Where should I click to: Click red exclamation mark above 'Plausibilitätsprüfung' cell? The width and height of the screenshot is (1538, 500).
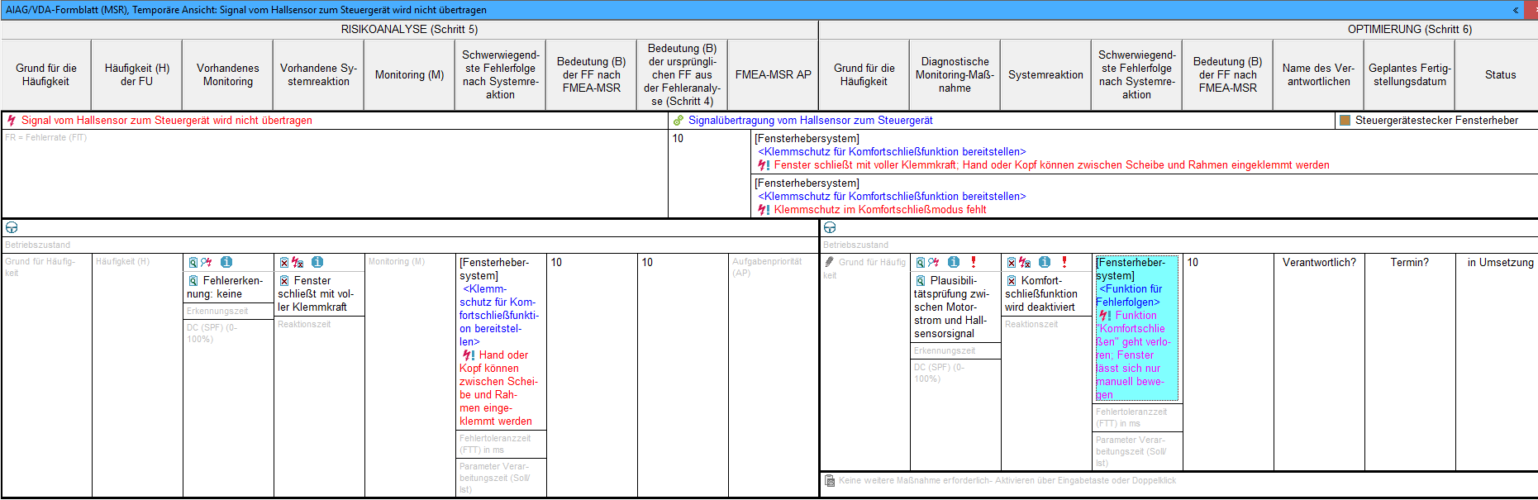tap(974, 262)
